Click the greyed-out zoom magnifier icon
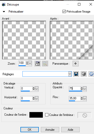 pyautogui.click(x=45, y=64)
